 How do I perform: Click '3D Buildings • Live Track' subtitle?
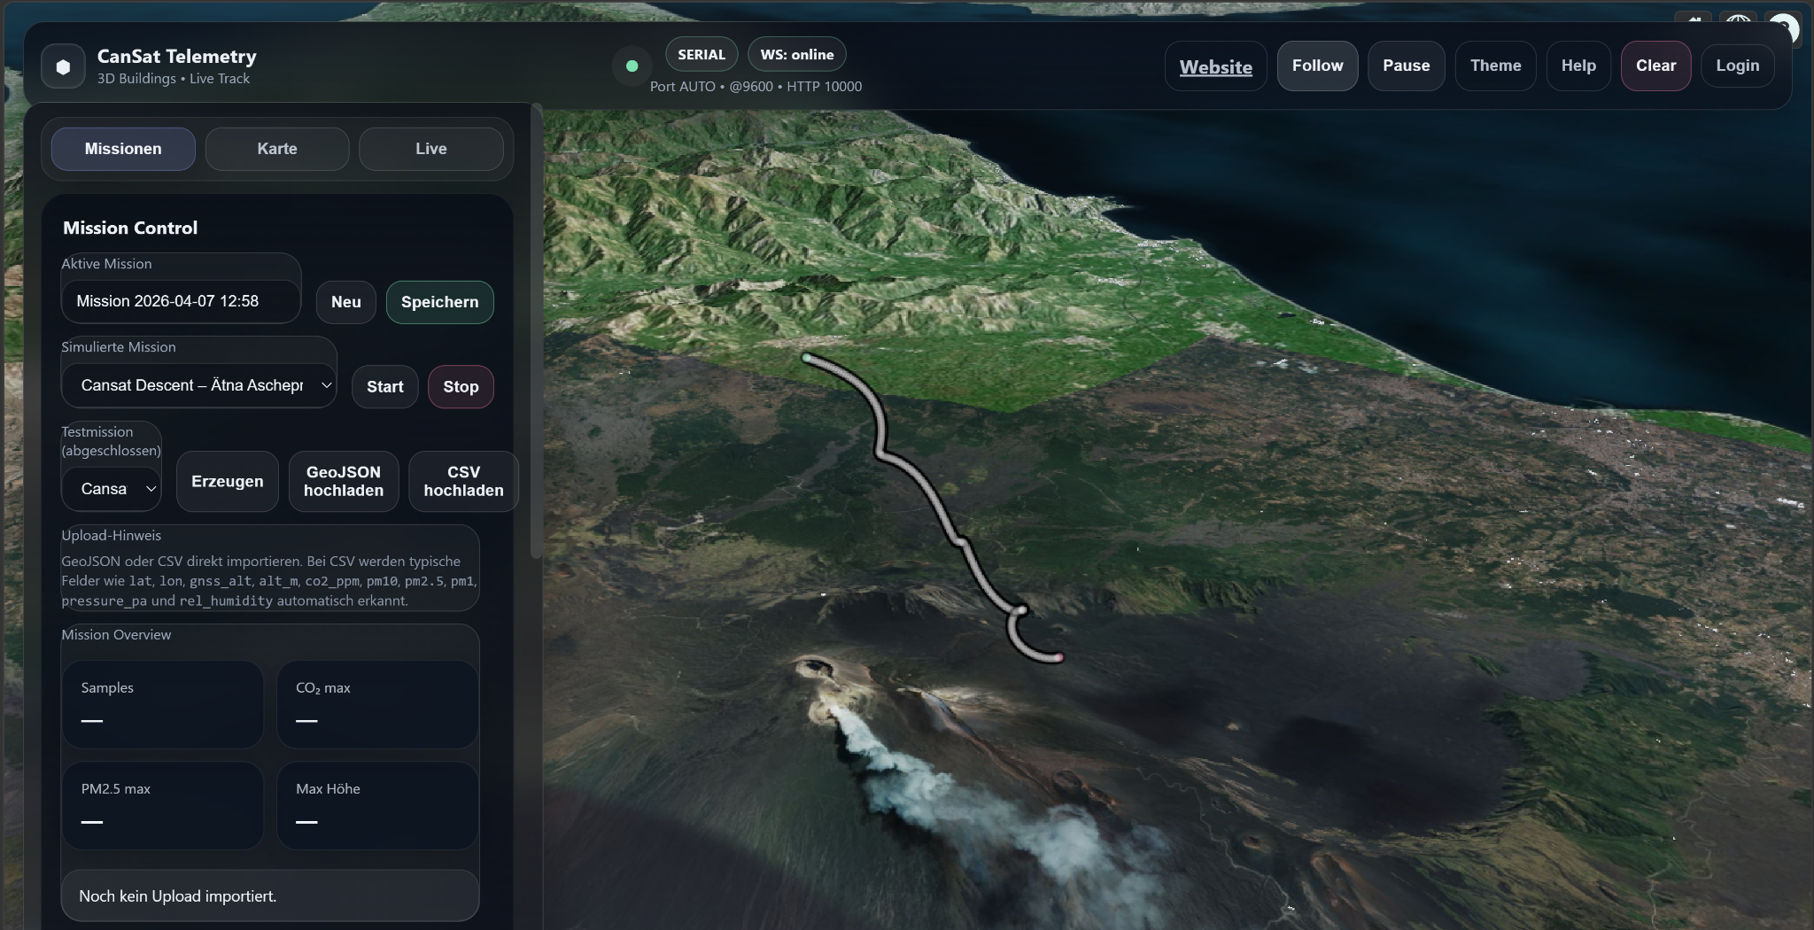click(174, 79)
